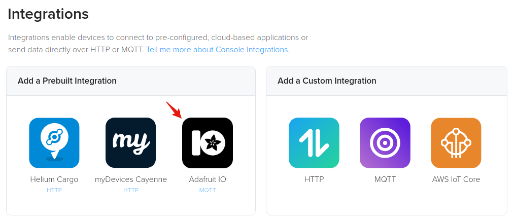Image resolution: width=514 pixels, height=221 pixels.
Task: Select the purple MQTT target icon
Action: coord(385,142)
